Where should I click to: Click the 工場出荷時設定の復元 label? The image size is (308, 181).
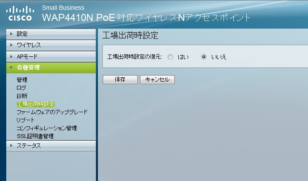point(135,57)
